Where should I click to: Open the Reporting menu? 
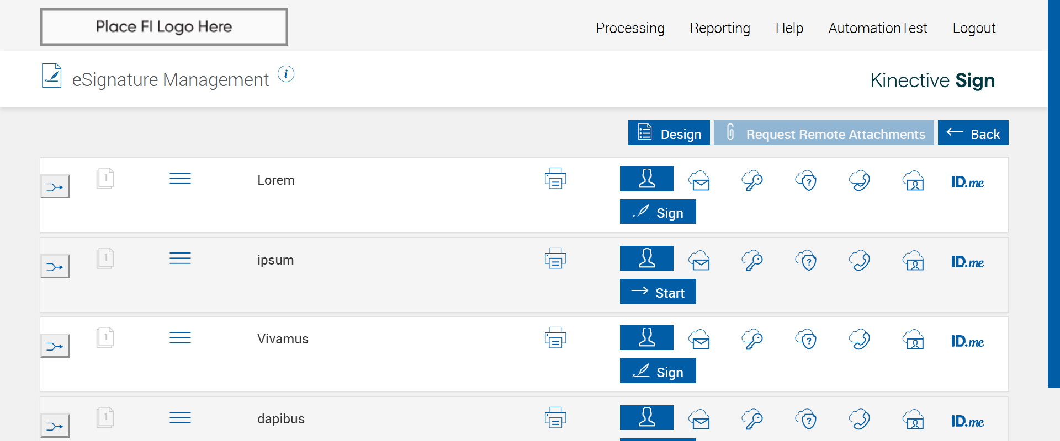click(x=720, y=28)
